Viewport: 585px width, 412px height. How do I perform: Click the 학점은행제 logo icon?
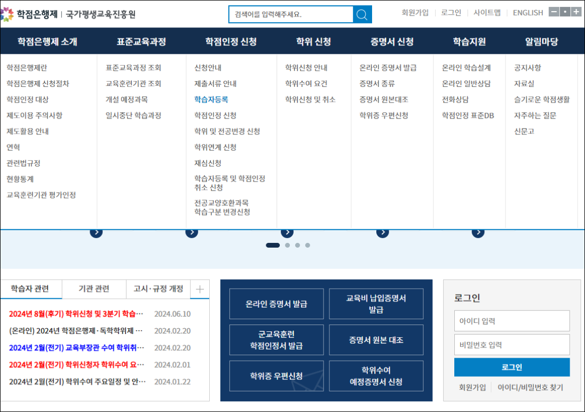coord(7,14)
